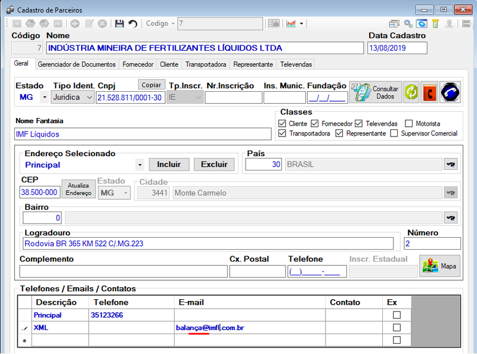Open Fornecedor tab
The image size is (477, 354).
[x=138, y=64]
